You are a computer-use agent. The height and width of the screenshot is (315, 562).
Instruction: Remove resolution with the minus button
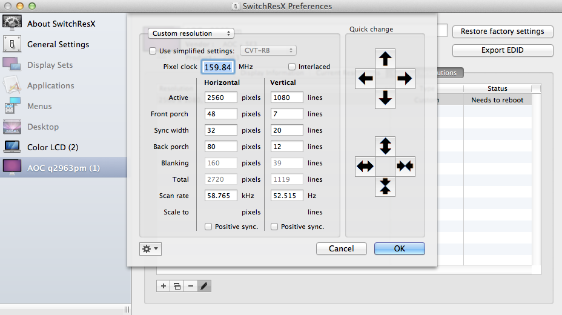(x=191, y=286)
